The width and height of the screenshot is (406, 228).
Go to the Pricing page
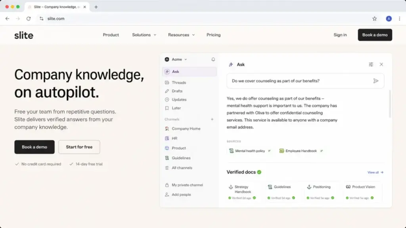point(214,35)
